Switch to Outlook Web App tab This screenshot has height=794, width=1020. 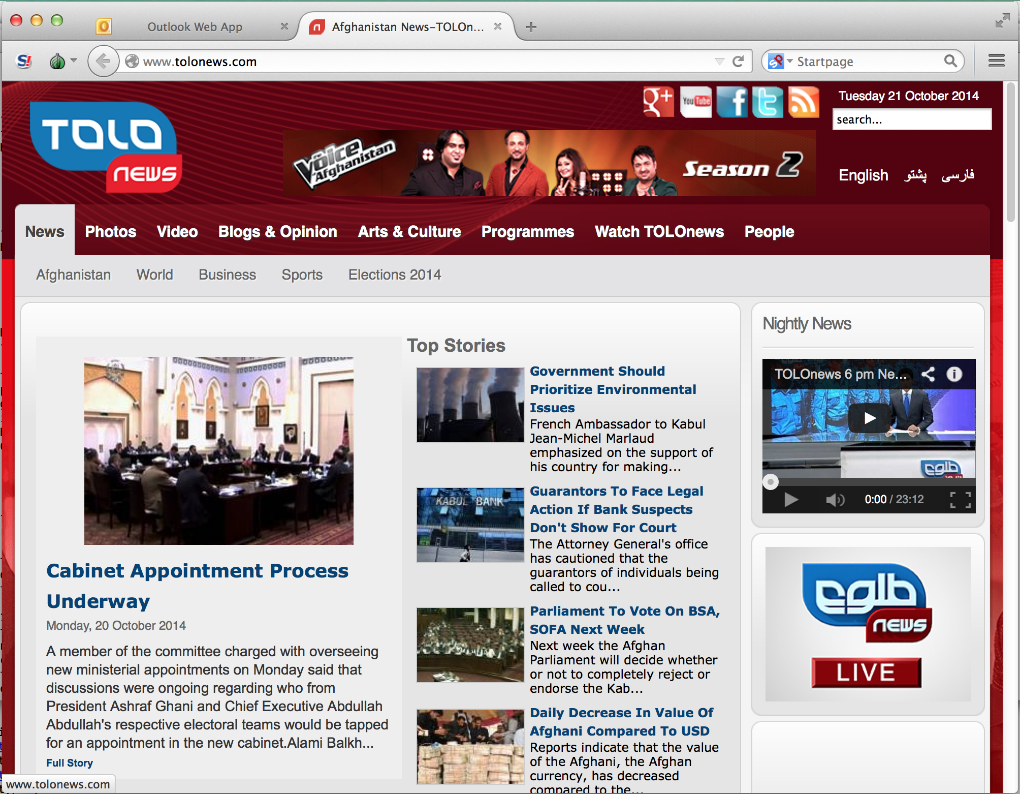[x=195, y=26]
